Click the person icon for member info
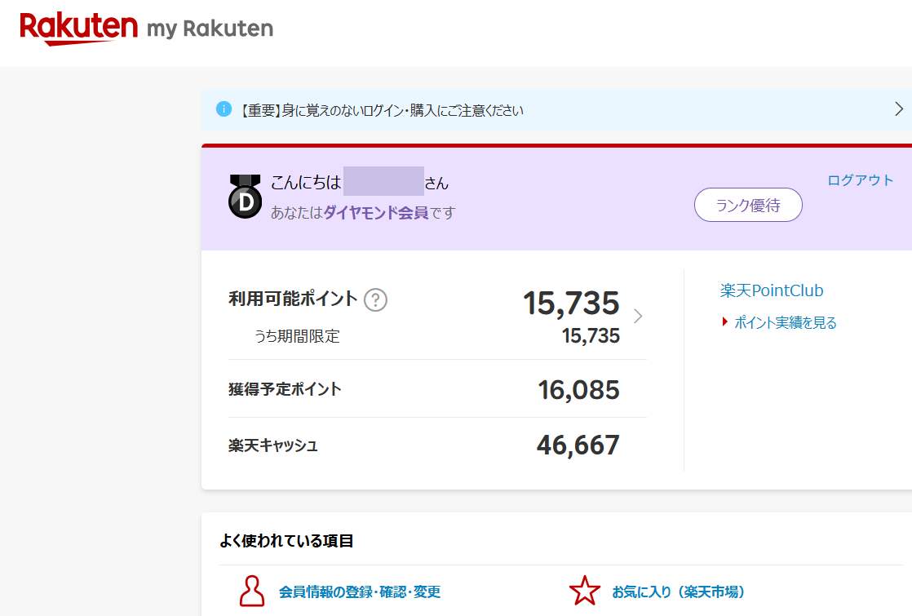Viewport: 912px width, 616px height. click(x=252, y=591)
